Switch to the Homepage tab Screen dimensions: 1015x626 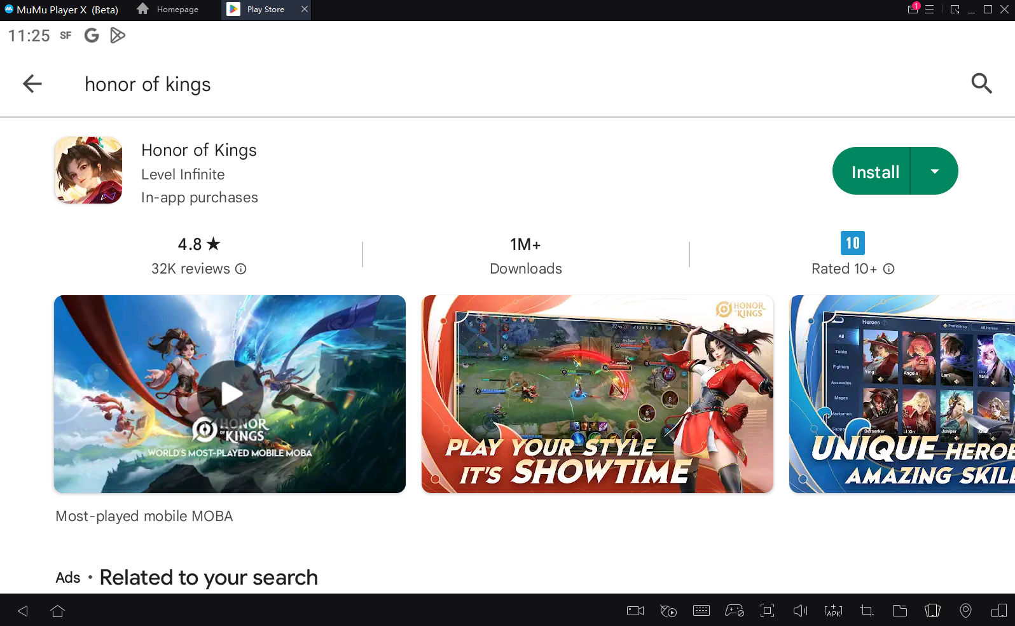(169, 10)
